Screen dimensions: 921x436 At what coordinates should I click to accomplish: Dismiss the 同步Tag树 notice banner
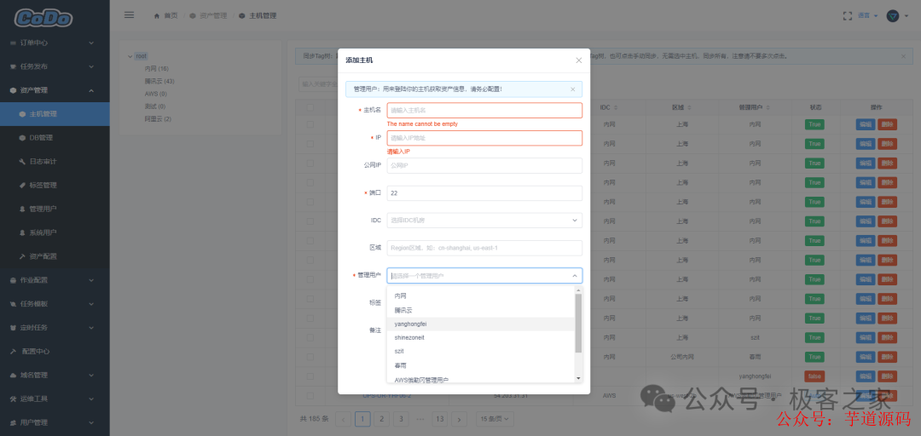(903, 56)
